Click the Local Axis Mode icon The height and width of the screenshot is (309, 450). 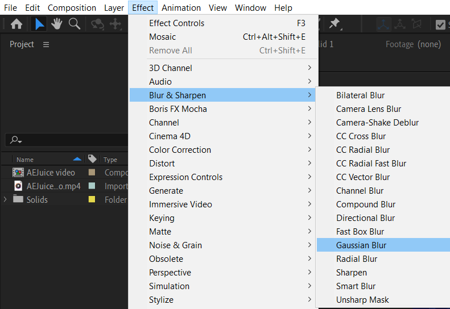click(383, 24)
